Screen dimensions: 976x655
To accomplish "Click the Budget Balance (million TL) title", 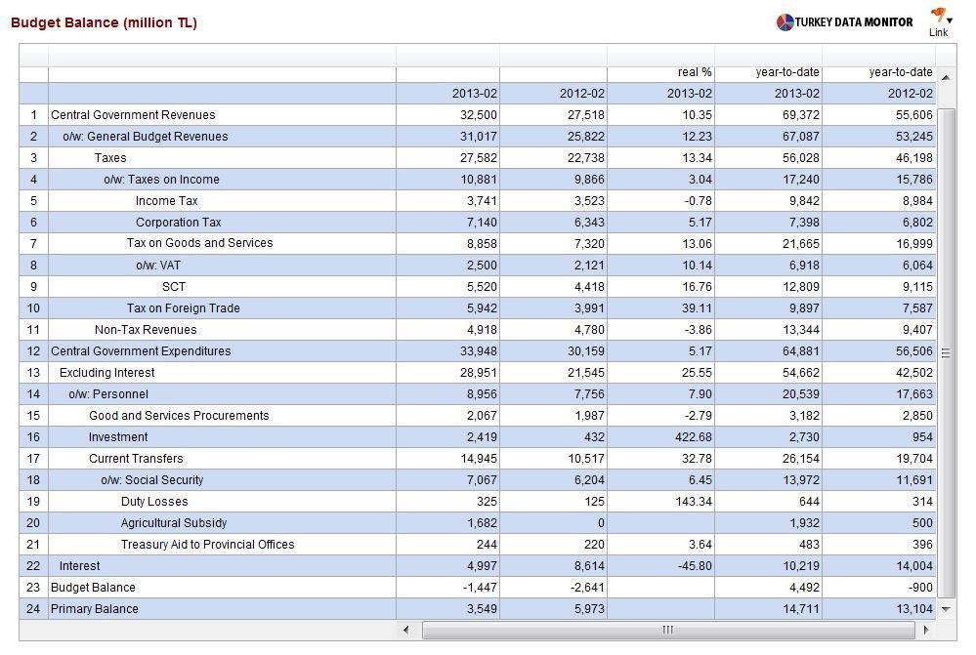I will click(104, 22).
